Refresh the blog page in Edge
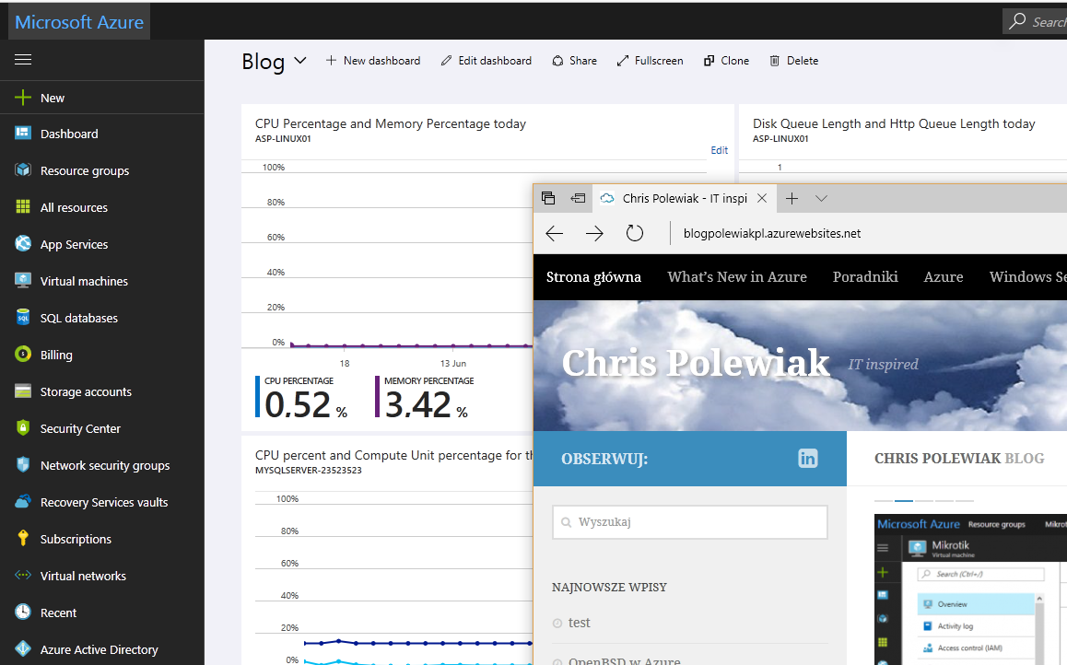Viewport: 1067px width, 665px height. [x=634, y=233]
